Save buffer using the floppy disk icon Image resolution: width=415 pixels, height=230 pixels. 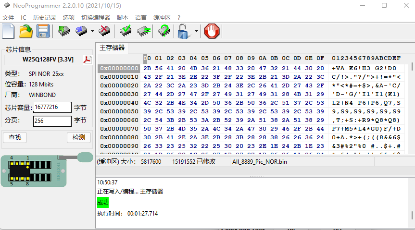click(x=43, y=31)
